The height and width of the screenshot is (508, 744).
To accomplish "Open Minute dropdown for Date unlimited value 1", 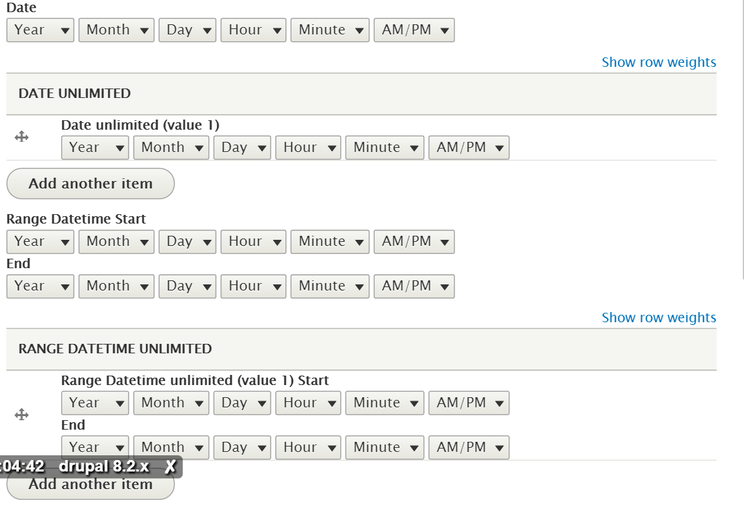I will point(384,147).
